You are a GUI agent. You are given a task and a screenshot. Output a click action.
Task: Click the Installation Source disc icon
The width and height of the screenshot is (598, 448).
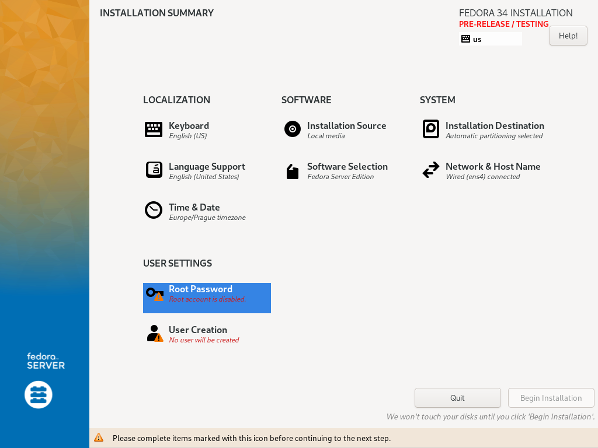(x=293, y=129)
